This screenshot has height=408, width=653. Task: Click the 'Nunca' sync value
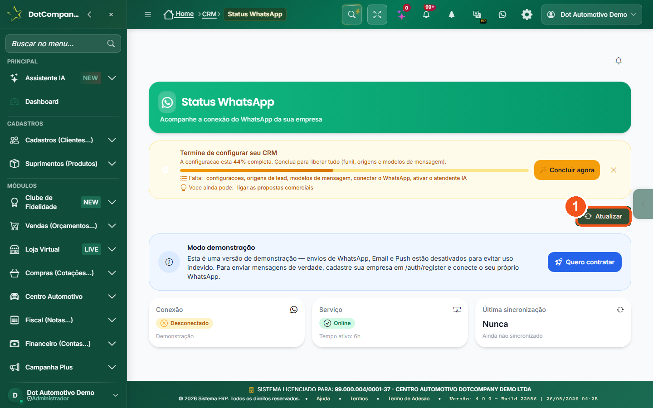pyautogui.click(x=495, y=324)
